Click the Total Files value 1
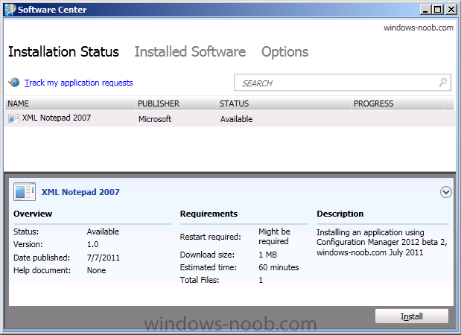This screenshot has width=461, height=335. point(261,280)
